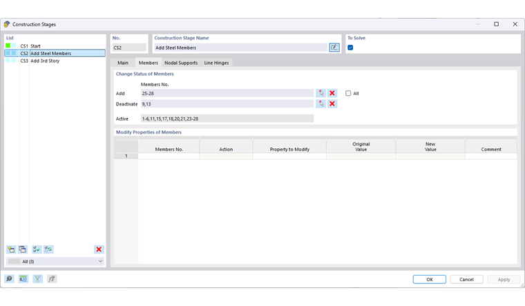Screen dimensions: 525x306
Task: Click the Active members list field
Action: point(227,119)
